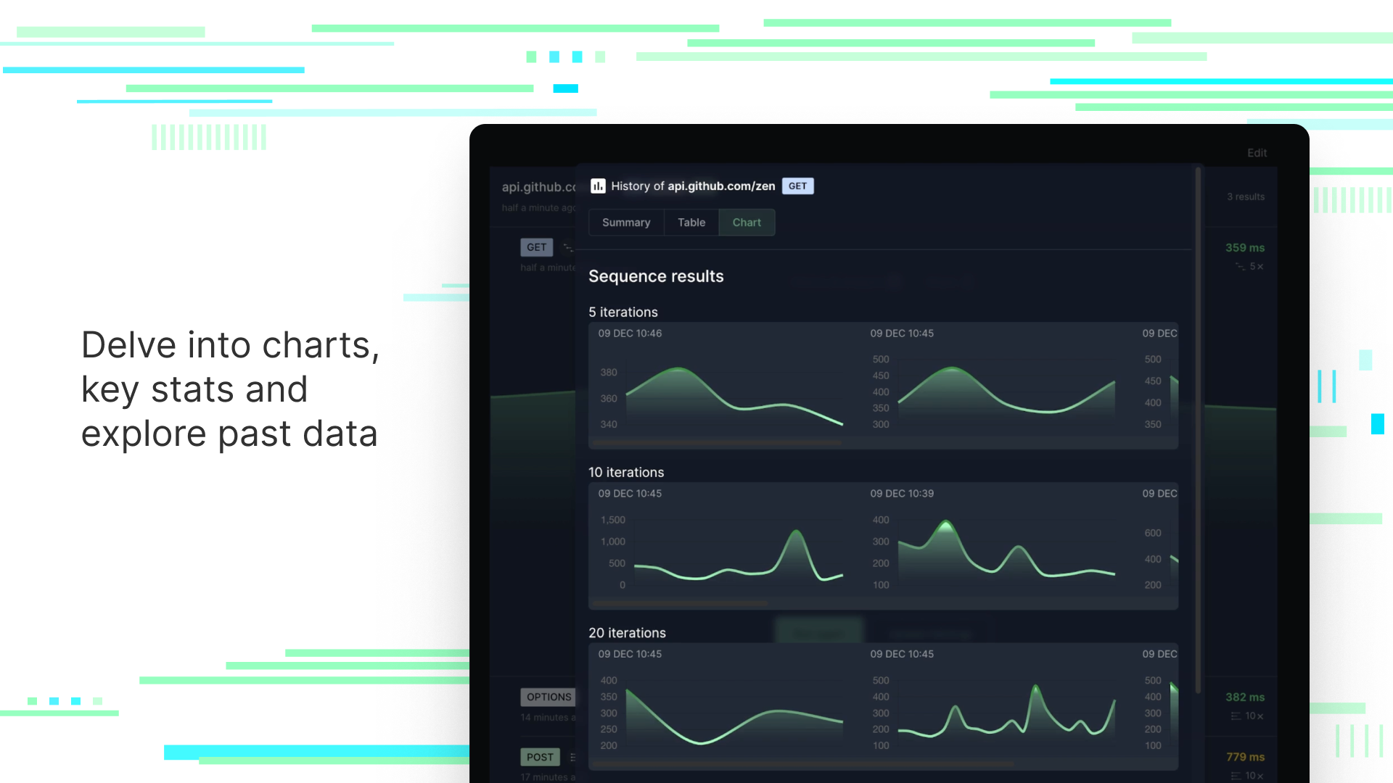Click the sequence icon next to 5×
Image resolution: width=1393 pixels, height=783 pixels.
pyautogui.click(x=1240, y=267)
